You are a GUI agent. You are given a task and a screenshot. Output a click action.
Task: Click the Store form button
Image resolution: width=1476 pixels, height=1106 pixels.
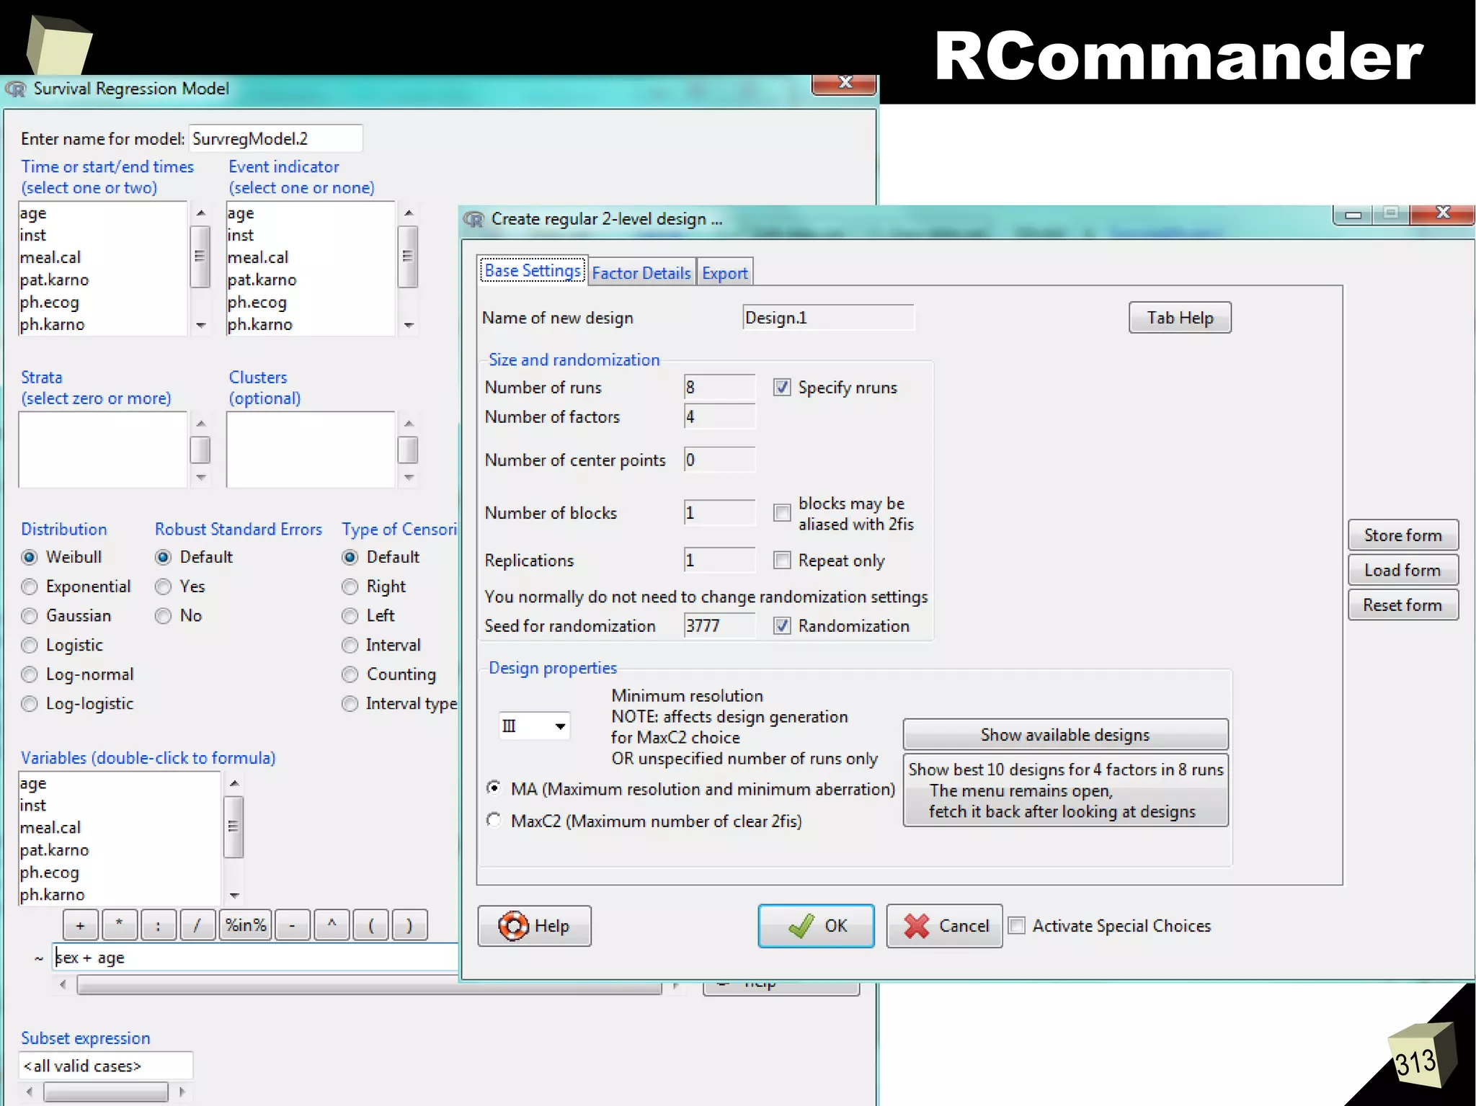click(1402, 535)
